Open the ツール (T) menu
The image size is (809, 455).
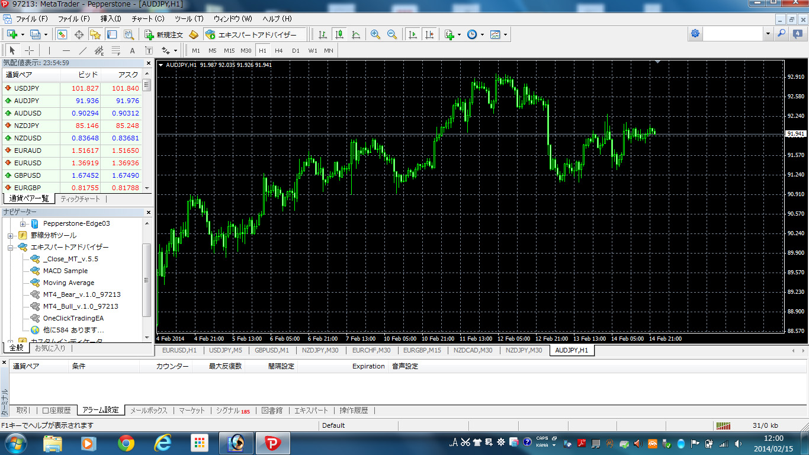point(189,19)
